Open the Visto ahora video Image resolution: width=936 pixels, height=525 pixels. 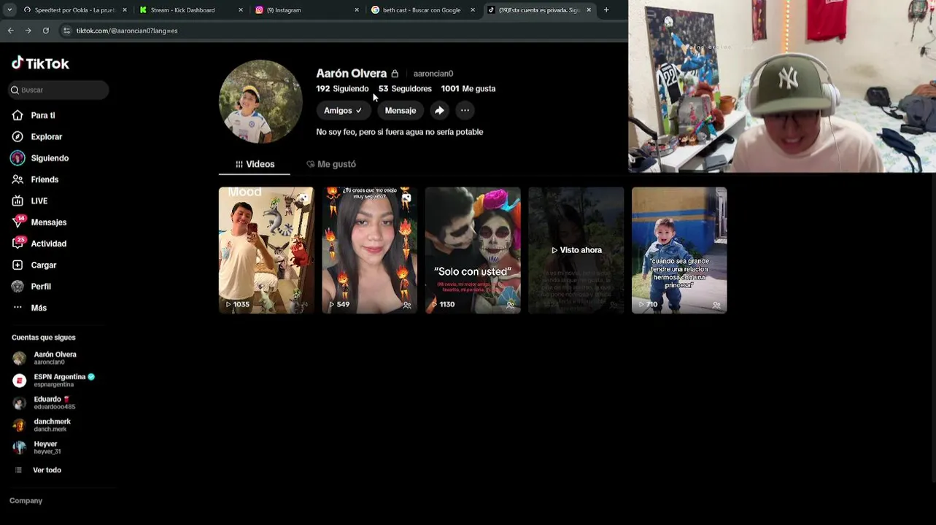coord(576,250)
